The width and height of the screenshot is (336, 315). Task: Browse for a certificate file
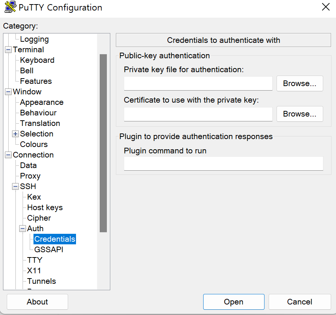pyautogui.click(x=300, y=114)
